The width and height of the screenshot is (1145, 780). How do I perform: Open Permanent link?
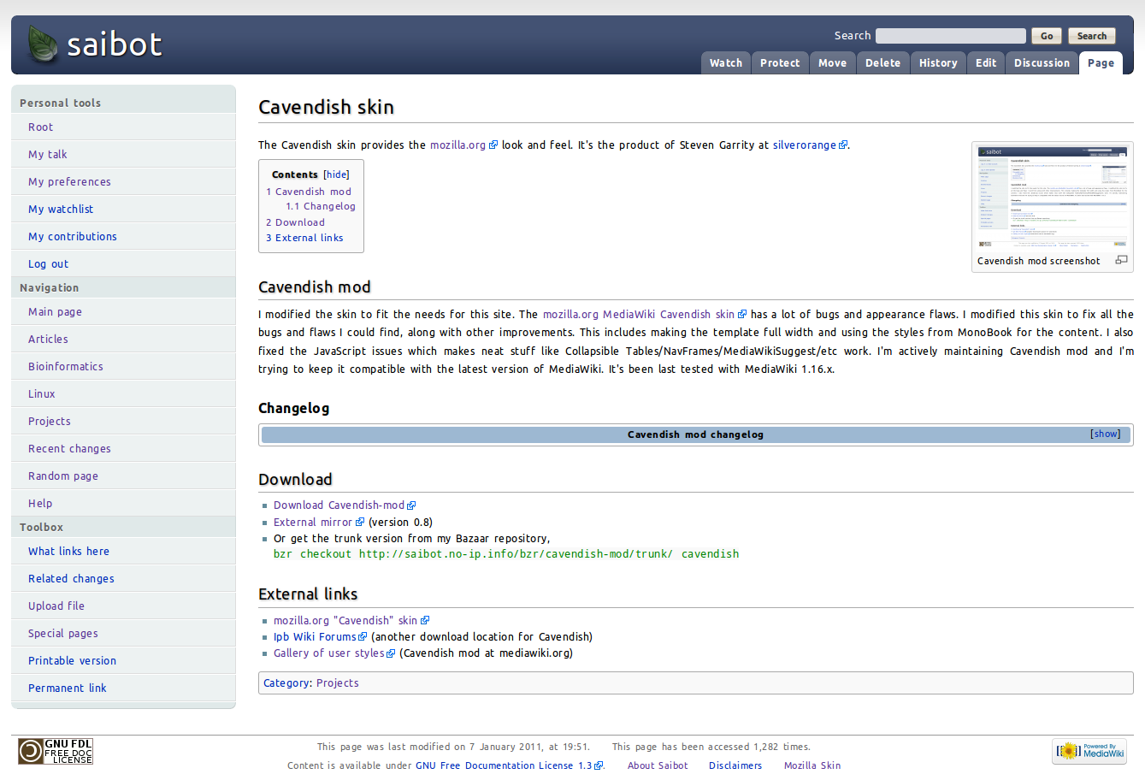tap(68, 688)
